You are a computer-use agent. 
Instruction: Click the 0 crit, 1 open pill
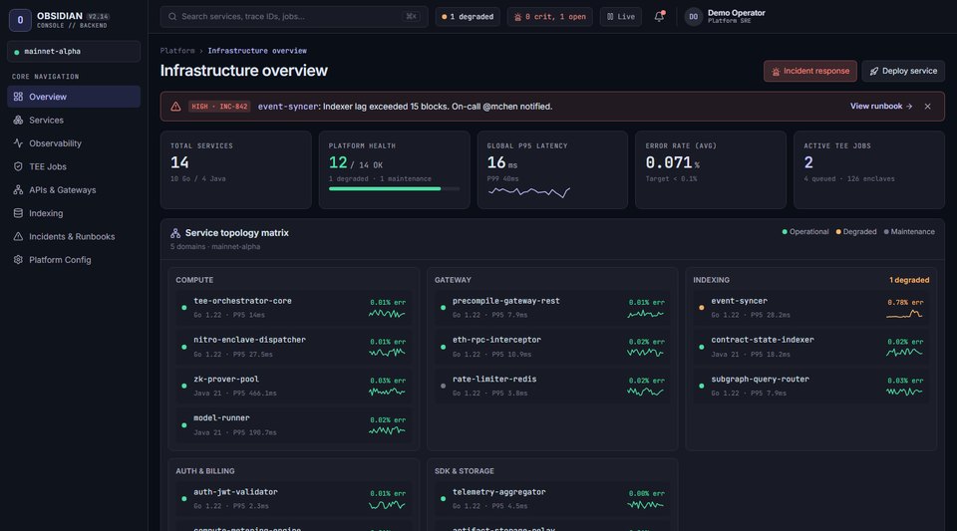tap(550, 17)
